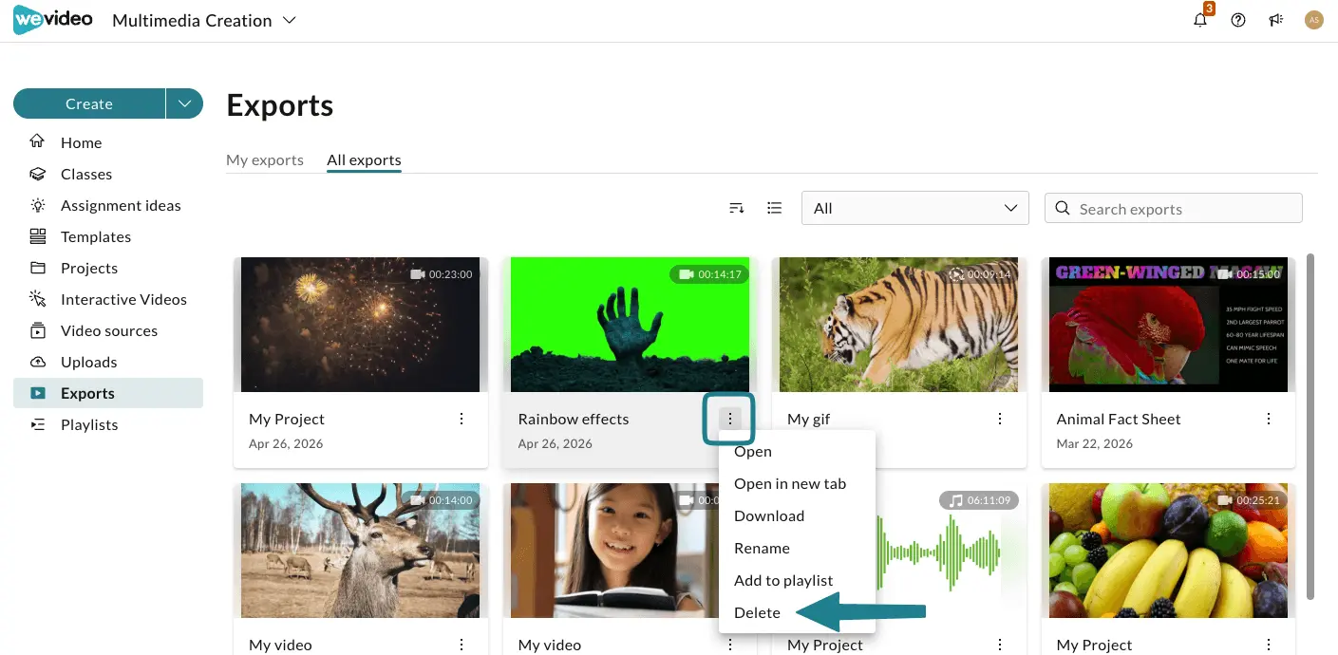The height and width of the screenshot is (655, 1338).
Task: Click the 06:11:09 audio duration badge
Action: (979, 500)
